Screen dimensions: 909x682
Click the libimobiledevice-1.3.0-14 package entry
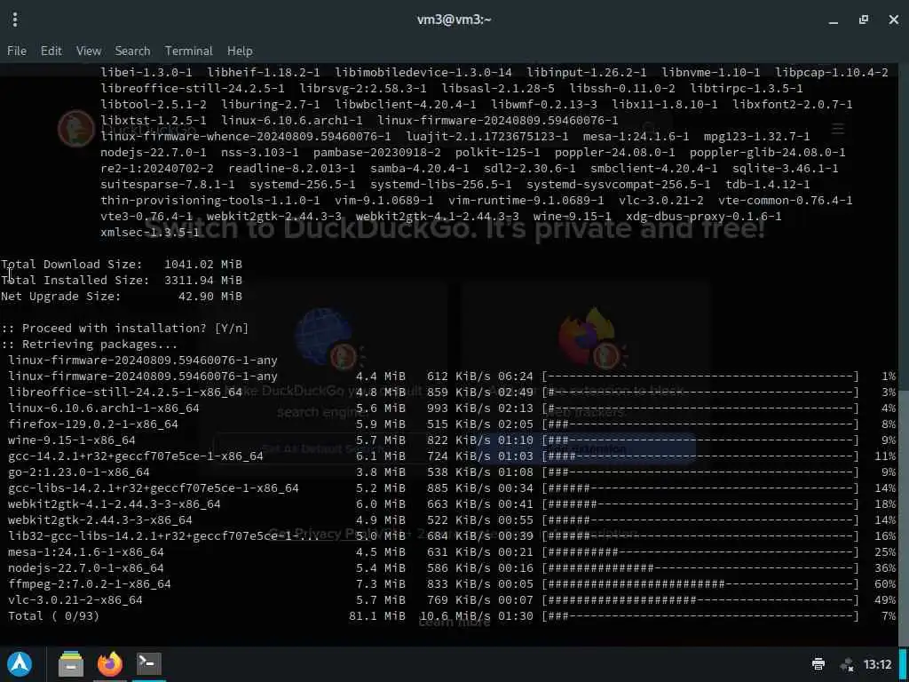pyautogui.click(x=423, y=73)
